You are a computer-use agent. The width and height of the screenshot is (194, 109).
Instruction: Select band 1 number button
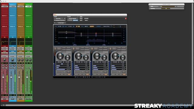pyautogui.click(x=55, y=49)
